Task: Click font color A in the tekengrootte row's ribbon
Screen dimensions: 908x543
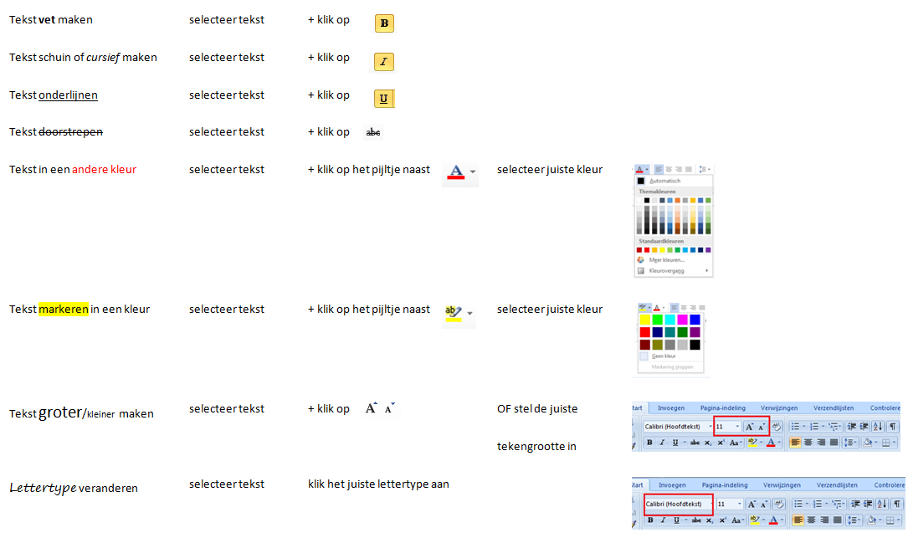Action: [x=771, y=443]
